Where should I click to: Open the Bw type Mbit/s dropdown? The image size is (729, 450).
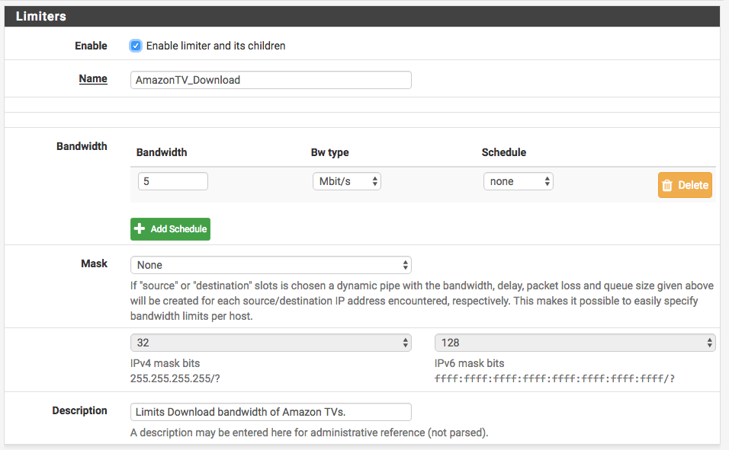tap(346, 181)
